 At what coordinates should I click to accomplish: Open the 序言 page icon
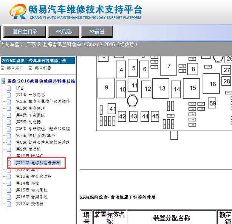(9, 88)
